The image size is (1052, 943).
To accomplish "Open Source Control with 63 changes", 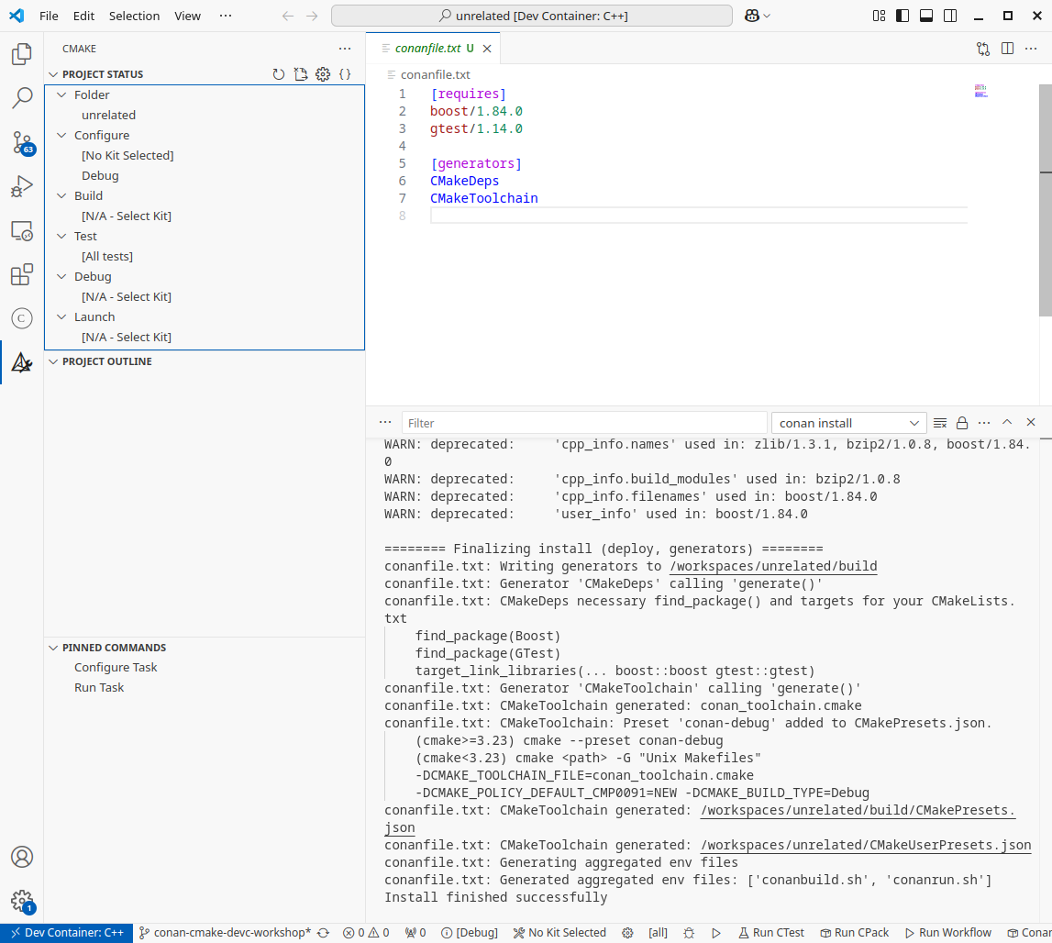I will [21, 142].
